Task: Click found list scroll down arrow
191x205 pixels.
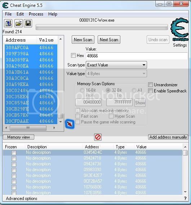Action: point(61,122)
